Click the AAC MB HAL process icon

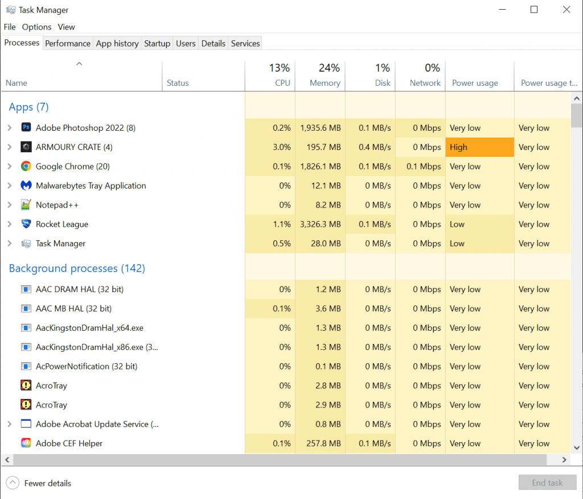coord(26,309)
